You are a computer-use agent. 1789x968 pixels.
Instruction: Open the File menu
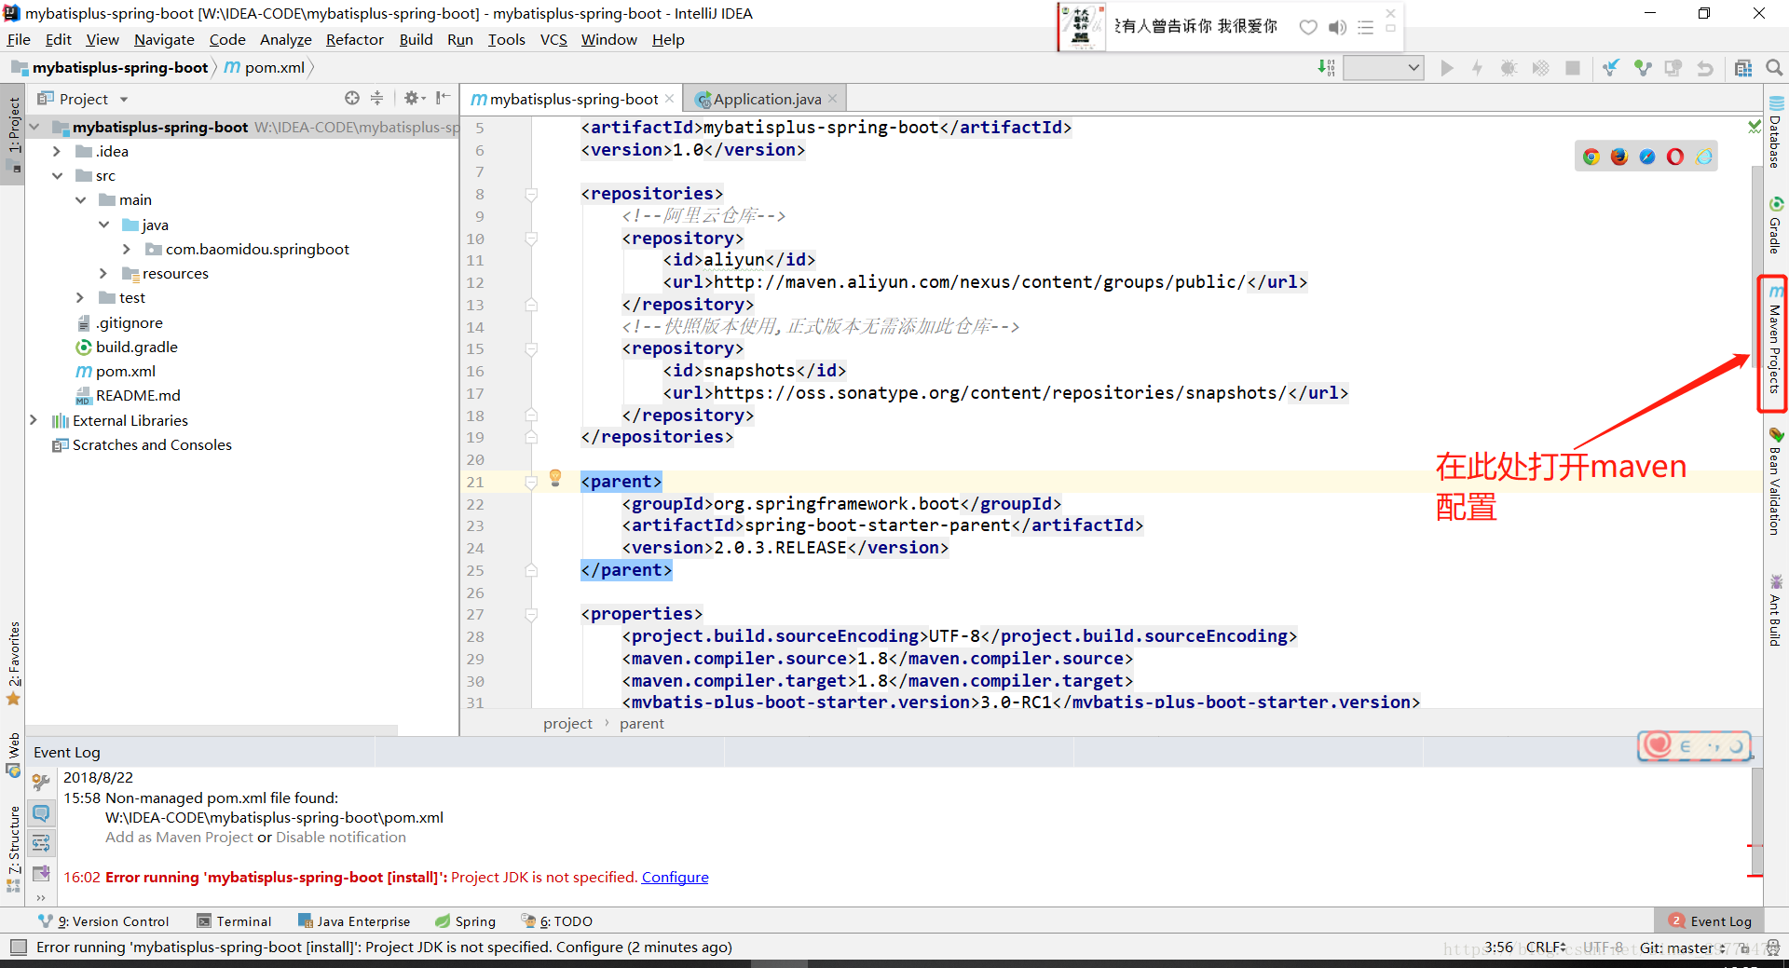[19, 39]
